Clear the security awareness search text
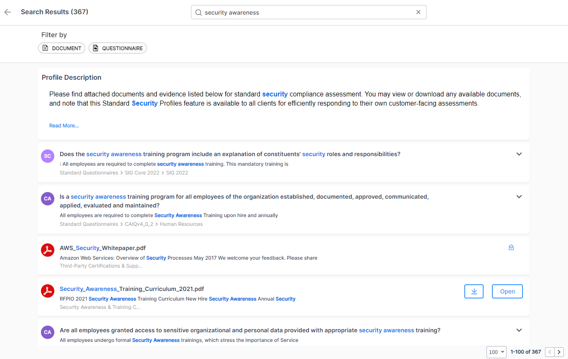The height and width of the screenshot is (359, 568). [x=418, y=12]
